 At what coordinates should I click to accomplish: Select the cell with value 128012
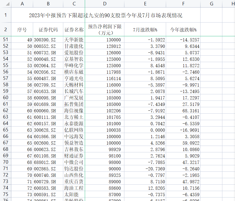click(105, 46)
